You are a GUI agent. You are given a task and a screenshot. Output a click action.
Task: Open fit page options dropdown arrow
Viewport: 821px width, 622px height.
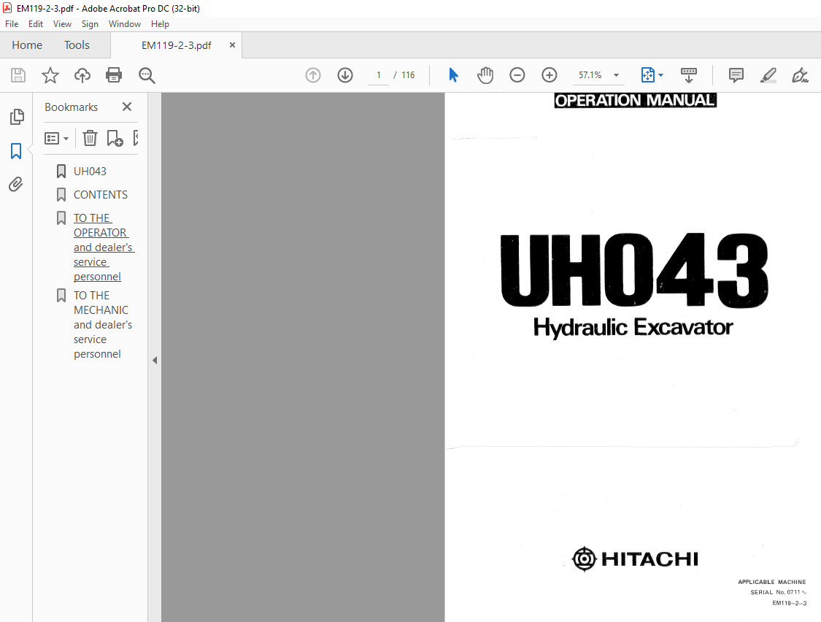[660, 75]
